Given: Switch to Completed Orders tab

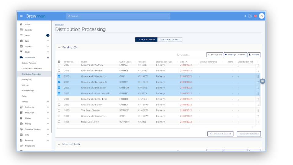Looking at the screenshot, I should pos(169,39).
